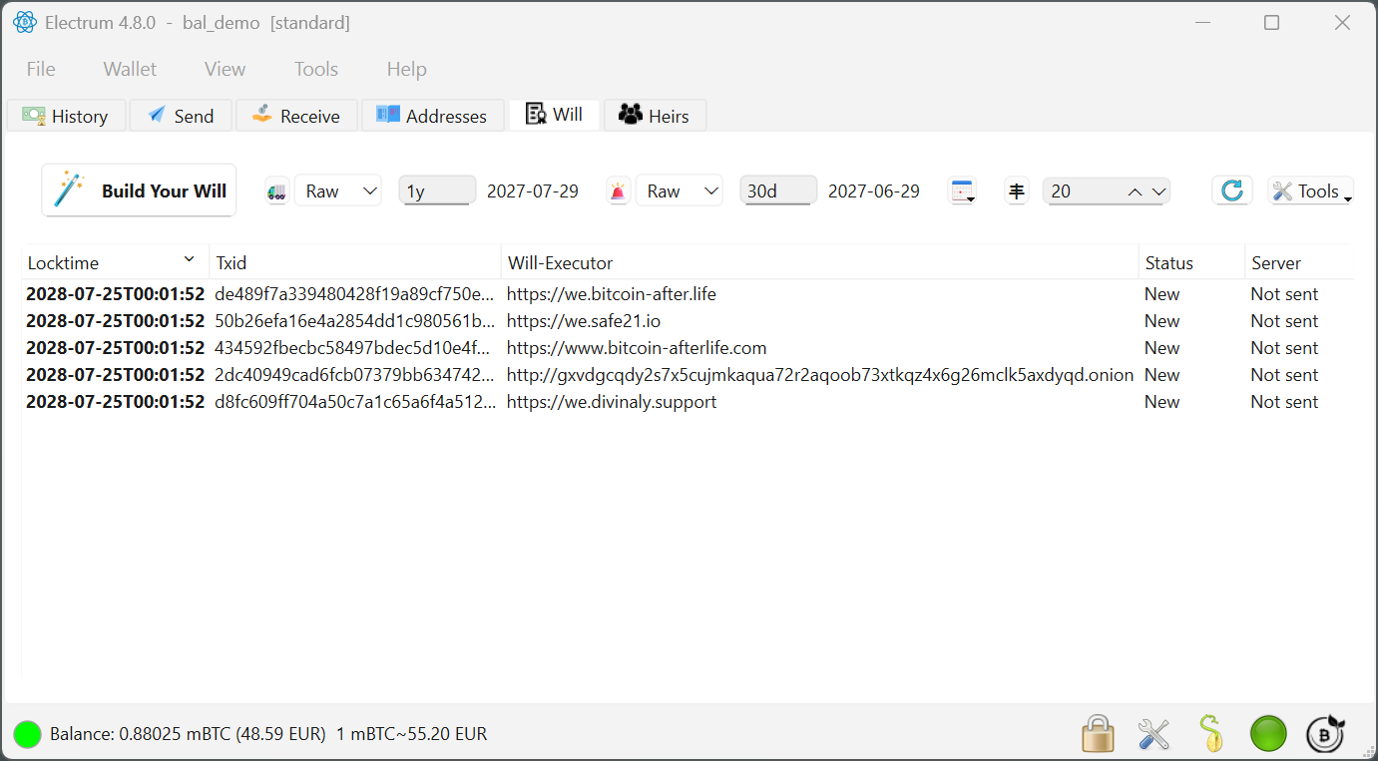Click the 30d check-alive input field
The height and width of the screenshot is (761, 1378).
[778, 191]
